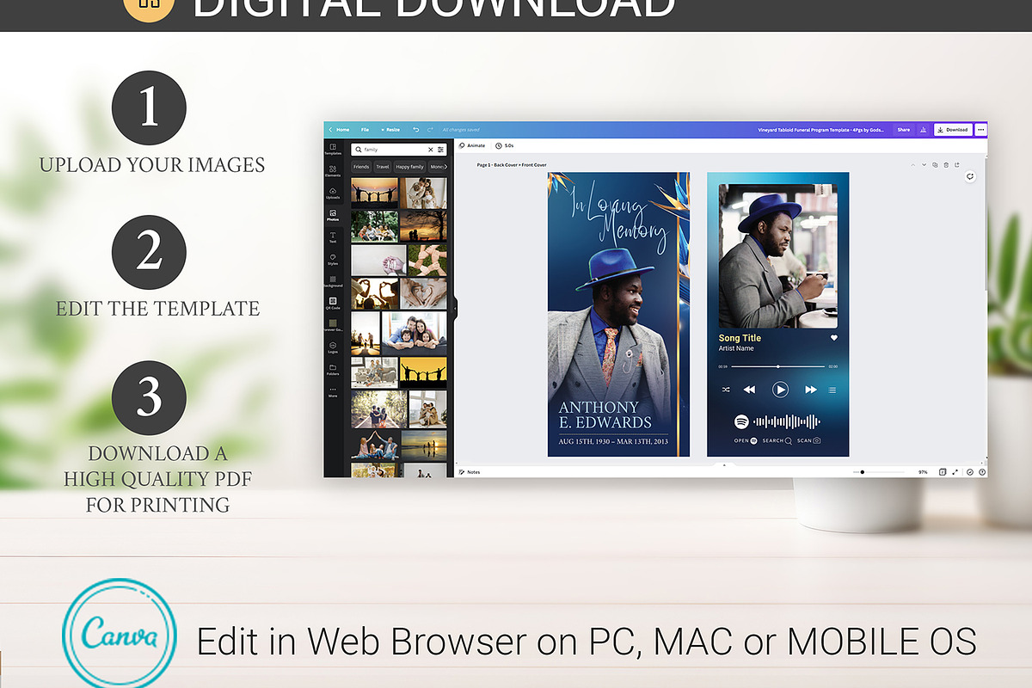Viewport: 1032px width, 688px height.
Task: Clear the family search with X icon
Action: (431, 150)
